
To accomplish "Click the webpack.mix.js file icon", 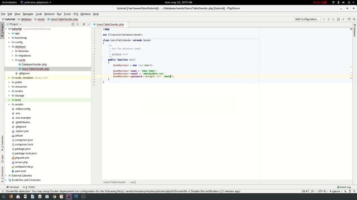I will (x=13, y=167).
